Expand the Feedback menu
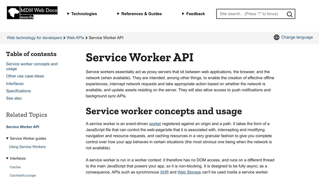Screen dimensions: 319x178 pyautogui.click(x=194, y=14)
